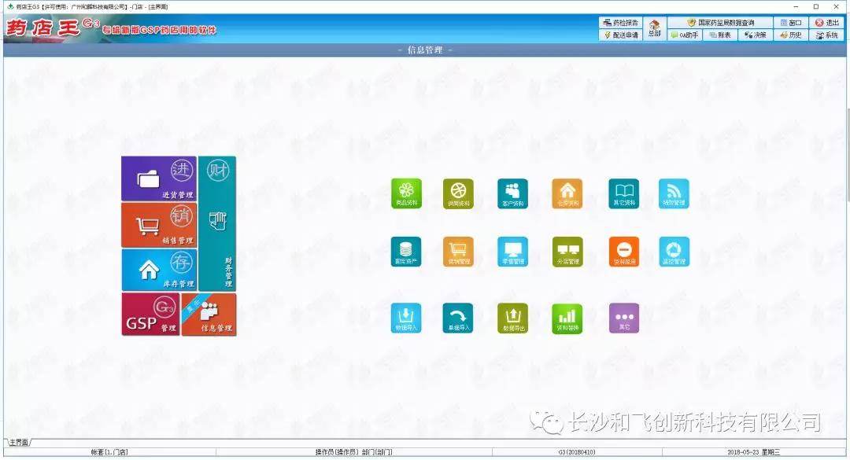Open the purple 进货管理 tile
This screenshot has height=460, width=850.
(x=159, y=178)
